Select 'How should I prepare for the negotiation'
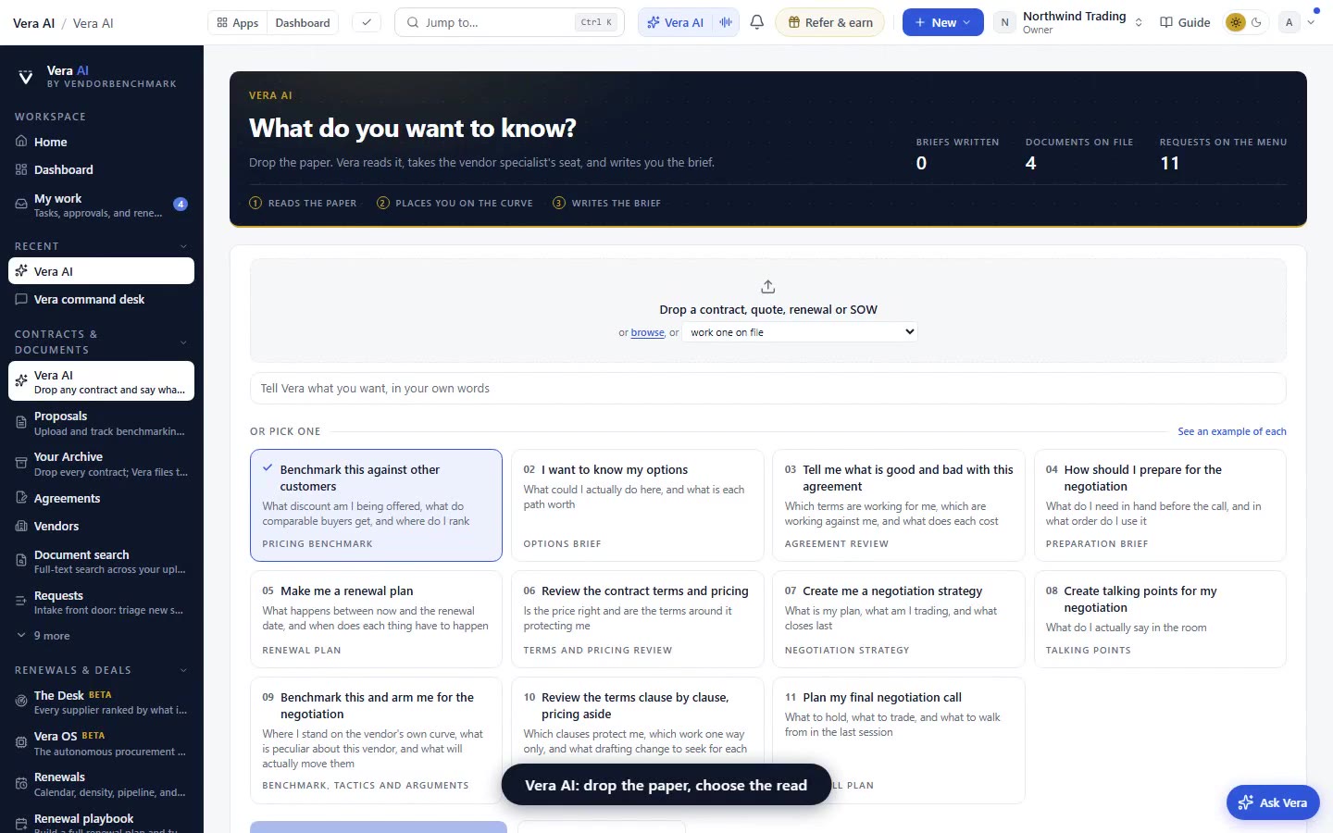Image resolution: width=1333 pixels, height=833 pixels. pos(1160,505)
